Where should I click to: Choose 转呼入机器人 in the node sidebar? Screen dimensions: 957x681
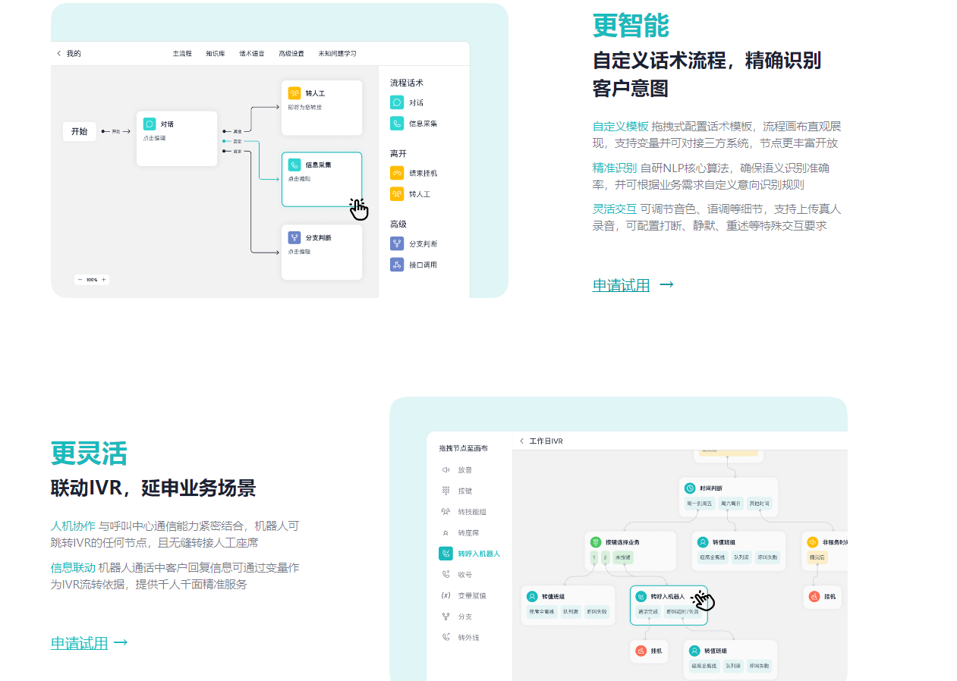point(471,554)
